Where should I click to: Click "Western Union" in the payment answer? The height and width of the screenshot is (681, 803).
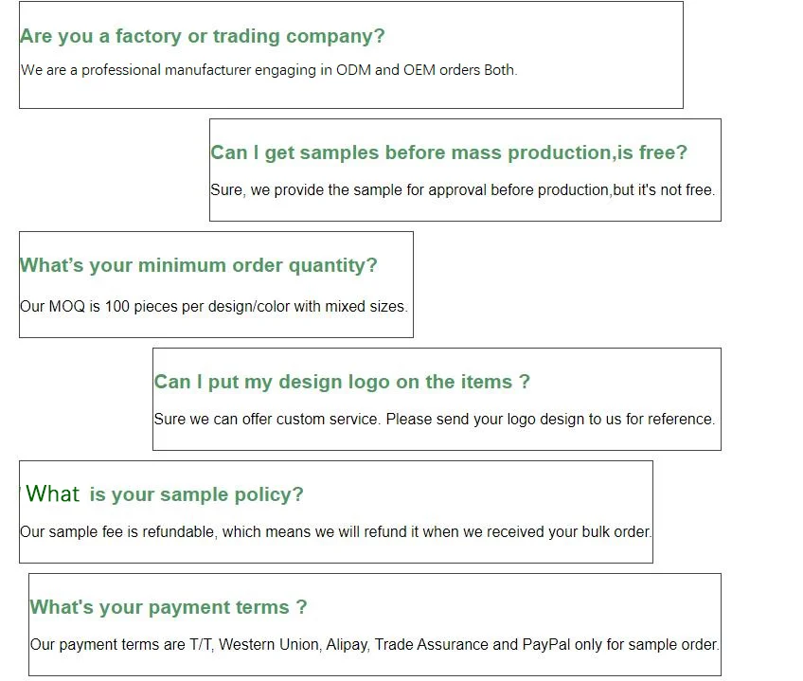click(269, 644)
